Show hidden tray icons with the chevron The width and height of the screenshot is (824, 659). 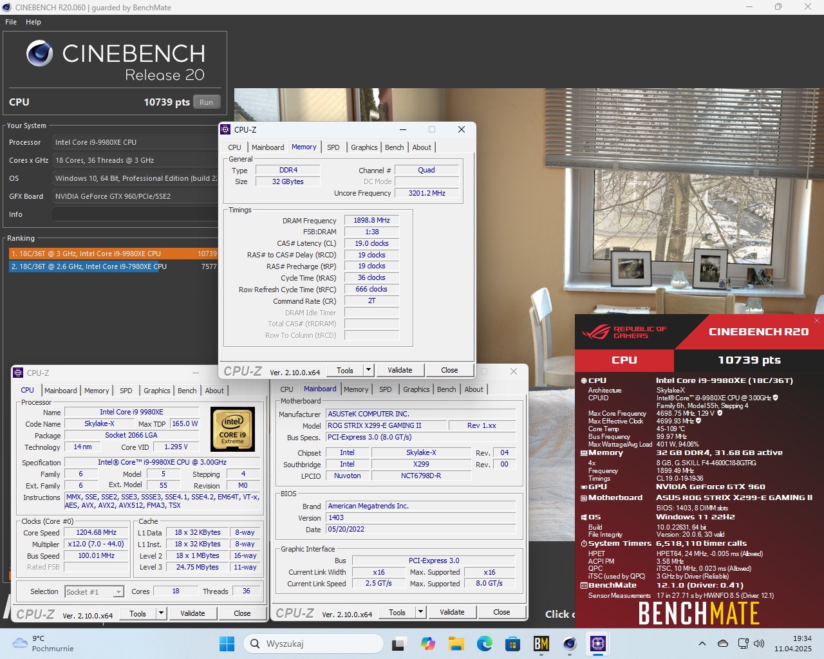pyautogui.click(x=702, y=644)
